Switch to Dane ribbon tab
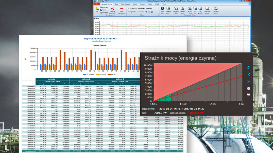This screenshot has width=273, height=153. pyautogui.click(x=116, y=4)
